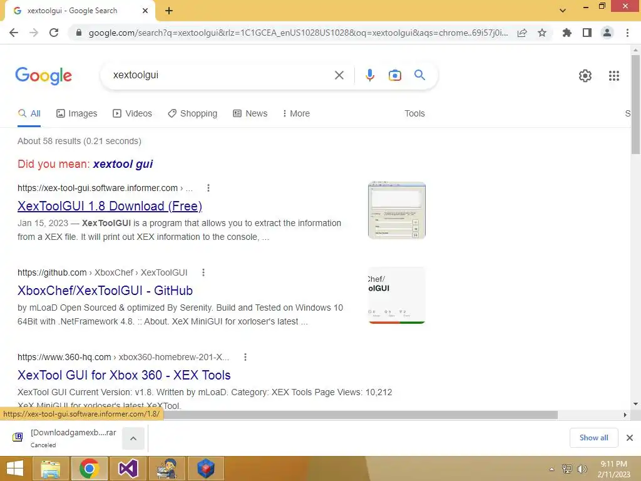Open Chrome side panel

tap(587, 33)
